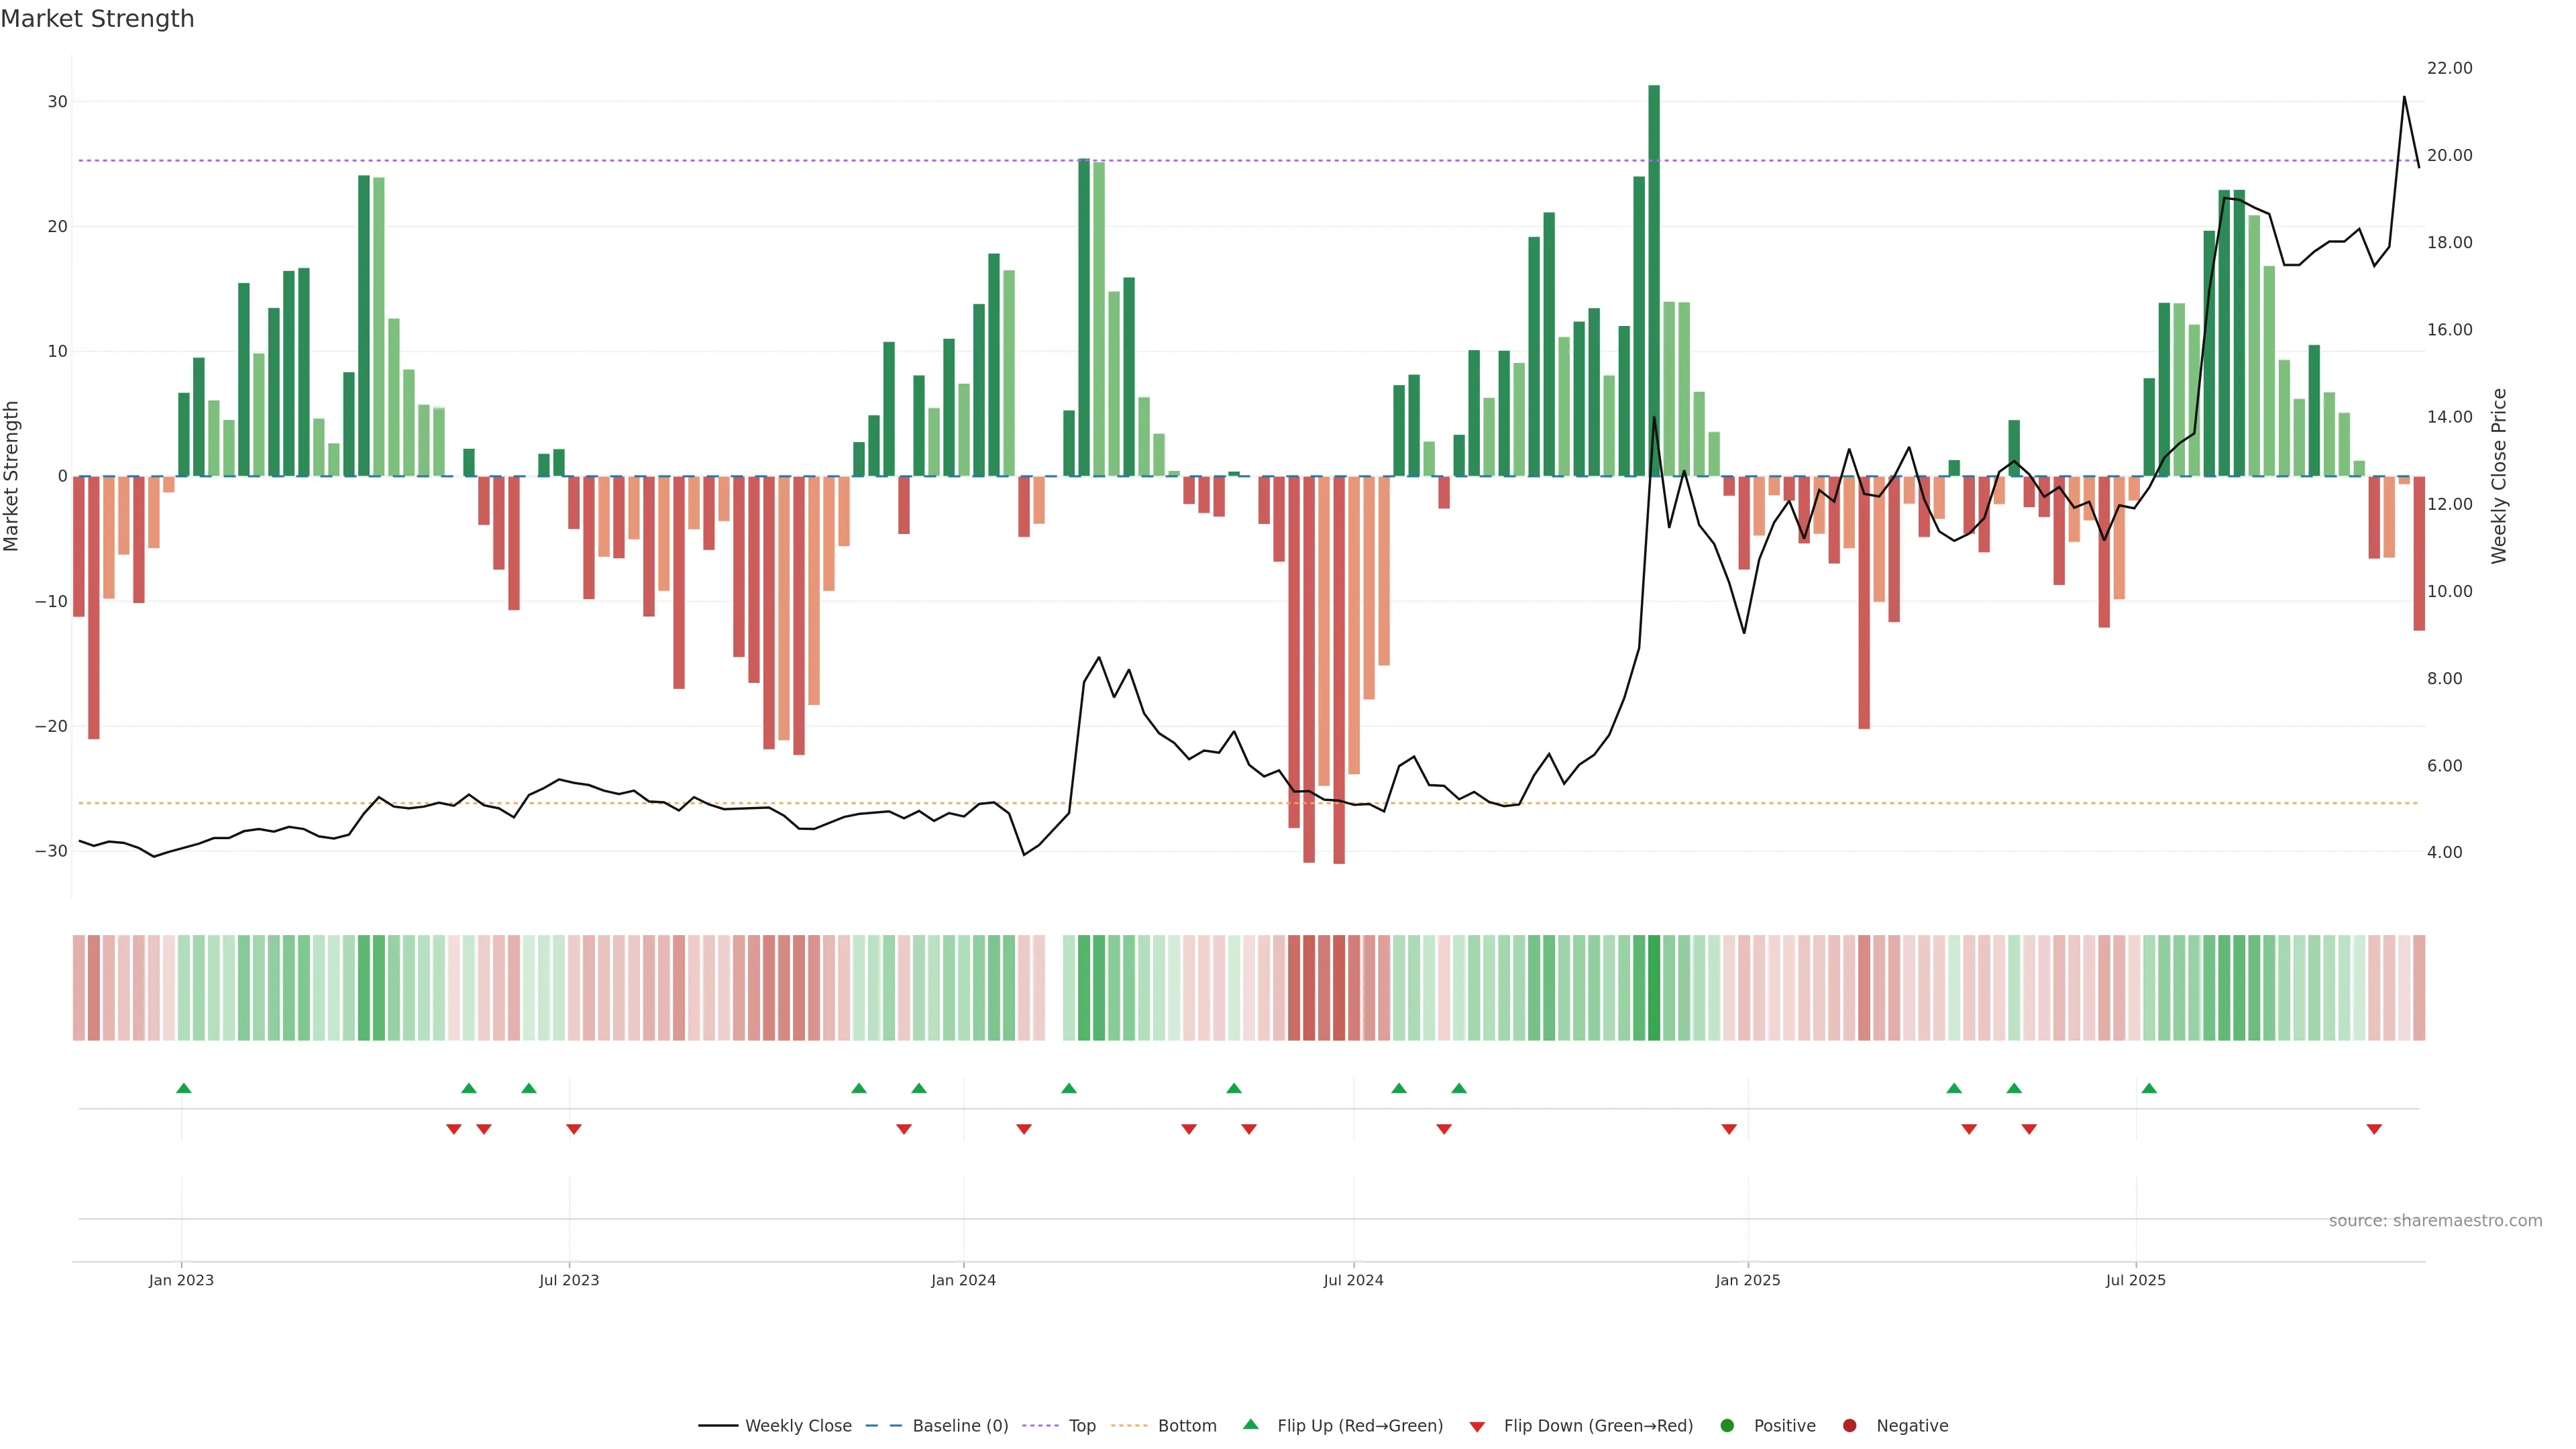Click Flip Up green triangle legend icon
The height and width of the screenshot is (1449, 2576).
click(1250, 1424)
